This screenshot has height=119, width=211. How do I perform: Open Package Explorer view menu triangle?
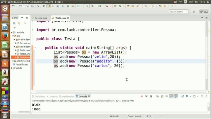click(x=15, y=28)
